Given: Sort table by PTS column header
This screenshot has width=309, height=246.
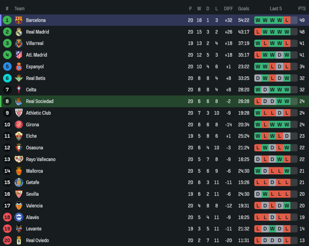Looking at the screenshot, I should click(302, 8).
